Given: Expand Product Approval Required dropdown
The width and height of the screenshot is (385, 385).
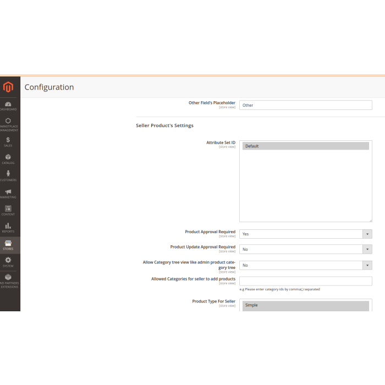Looking at the screenshot, I should [x=305, y=234].
